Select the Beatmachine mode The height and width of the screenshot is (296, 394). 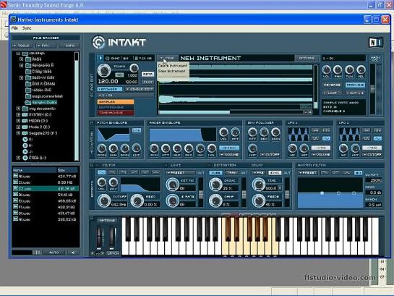click(116, 107)
